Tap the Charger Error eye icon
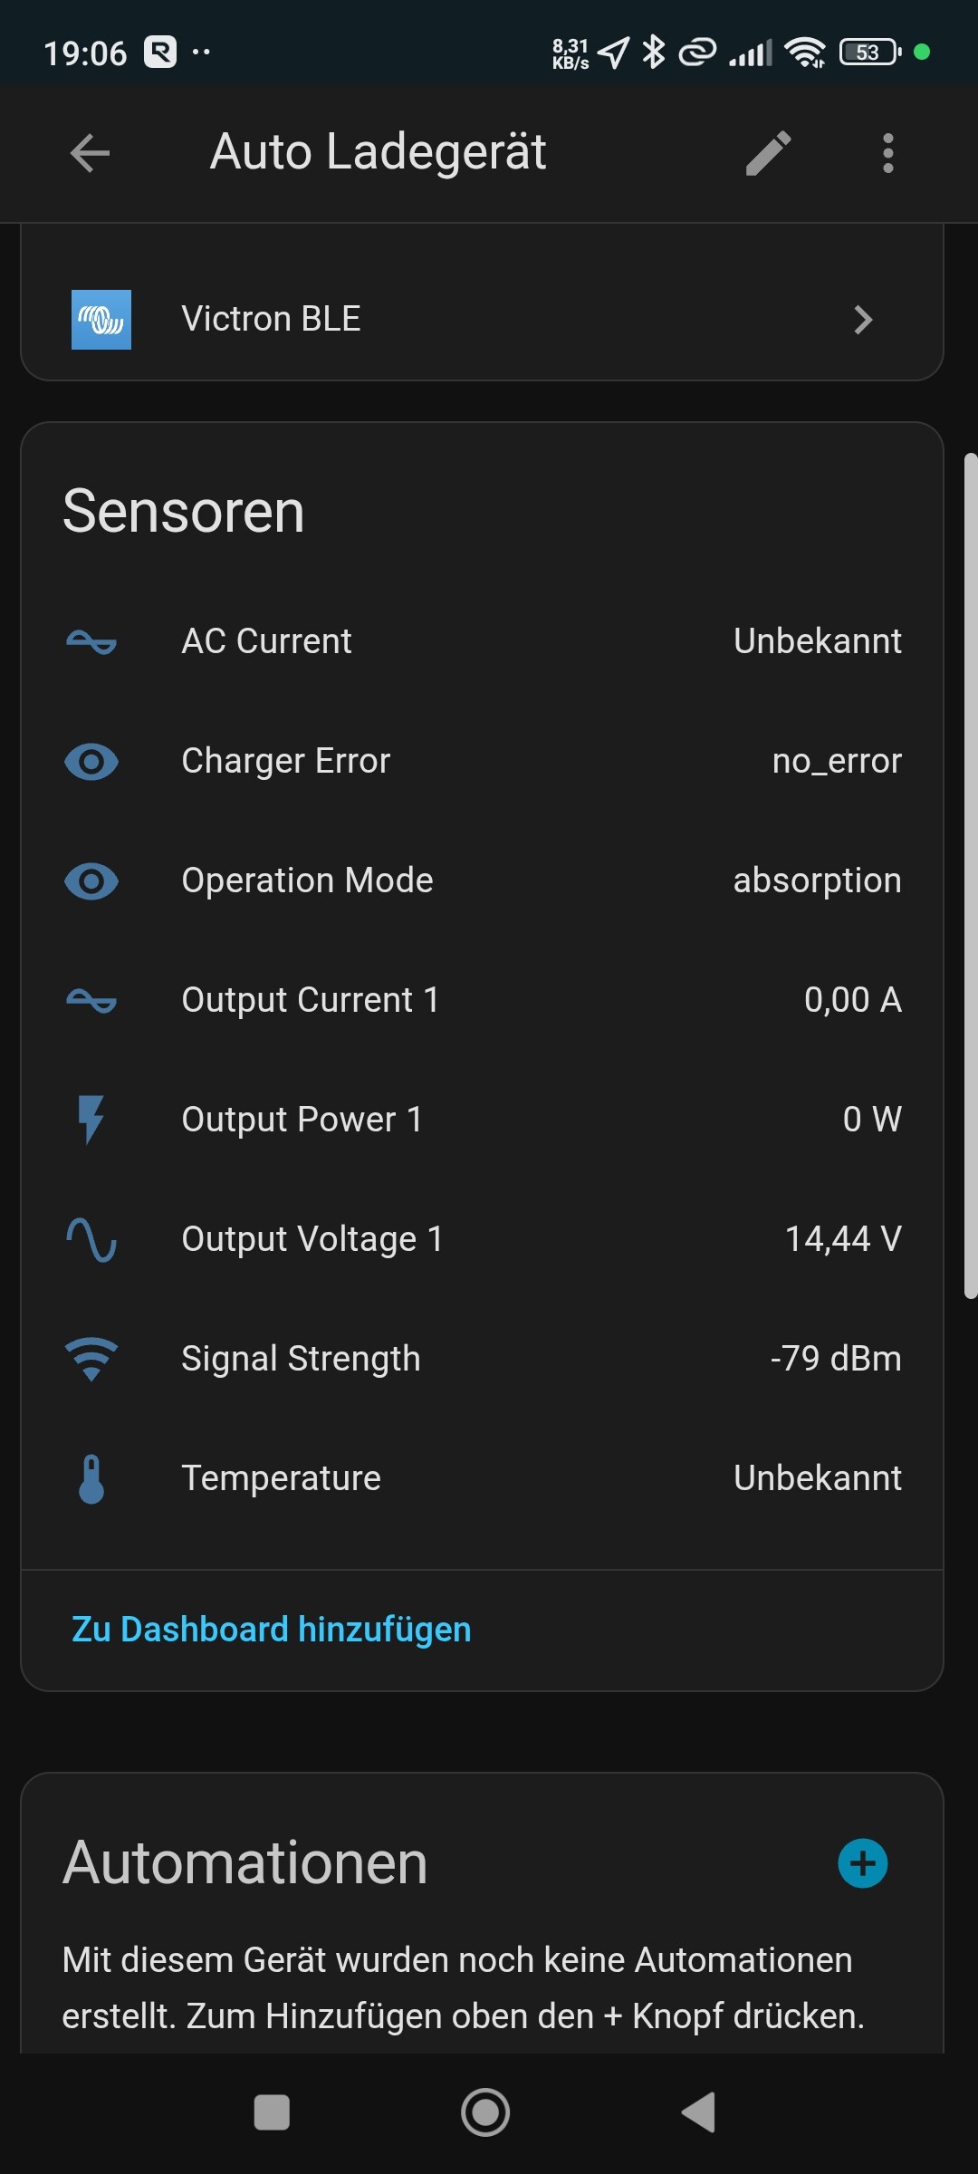Screen dimensions: 978x2174 (91, 762)
